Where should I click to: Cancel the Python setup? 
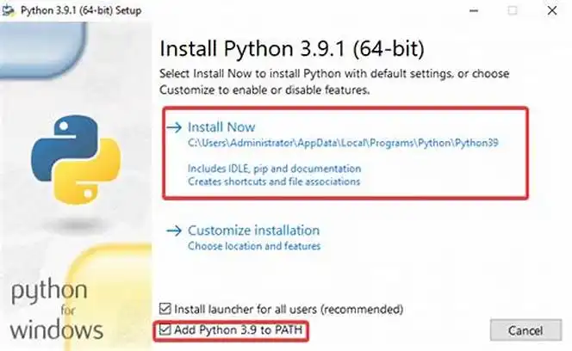click(525, 330)
